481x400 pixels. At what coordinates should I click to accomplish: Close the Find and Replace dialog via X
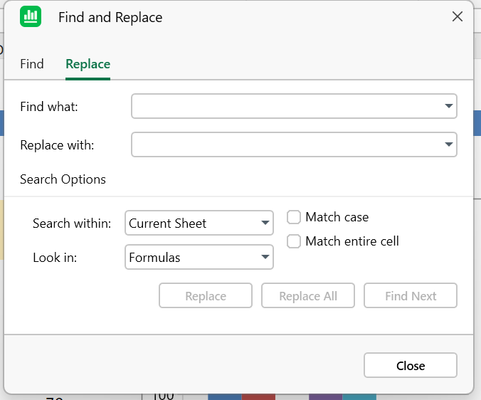coord(457,16)
